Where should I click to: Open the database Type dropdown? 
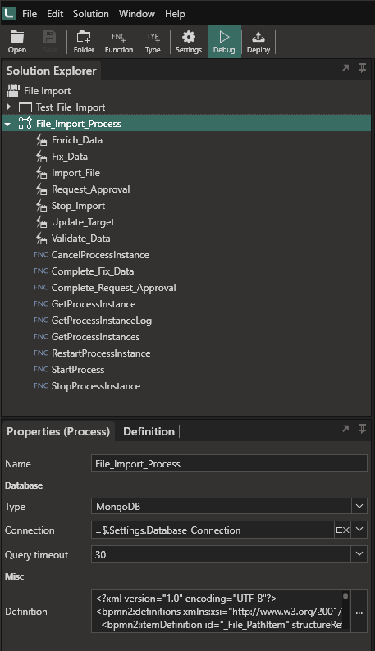point(359,507)
